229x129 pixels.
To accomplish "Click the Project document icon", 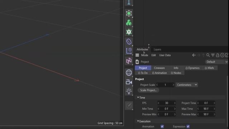I will pos(137,62).
